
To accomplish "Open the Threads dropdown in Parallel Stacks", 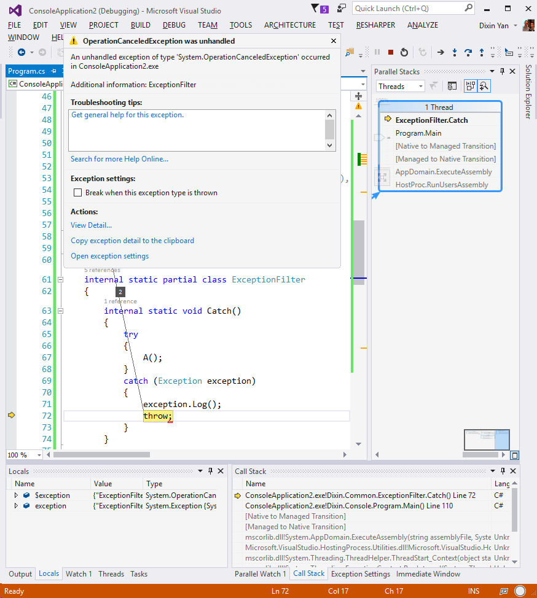I will [401, 86].
